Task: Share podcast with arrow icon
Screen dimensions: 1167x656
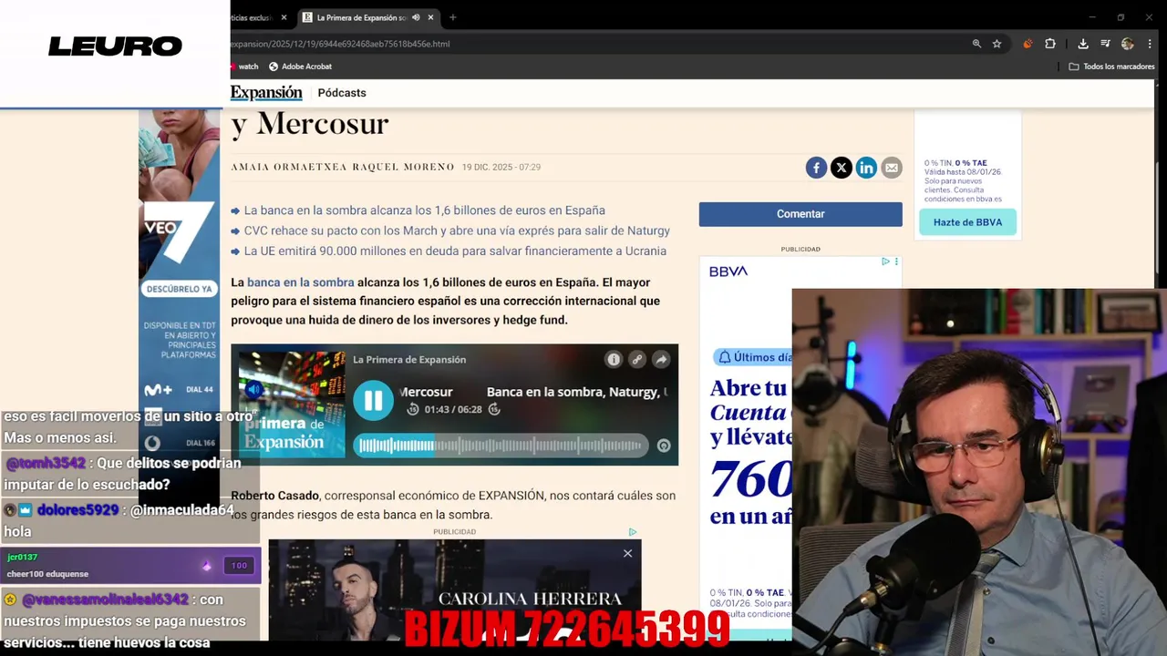Action: coord(661,360)
